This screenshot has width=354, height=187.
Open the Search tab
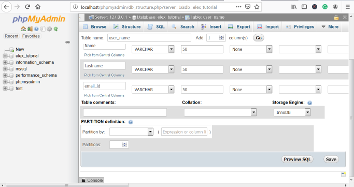tap(183, 26)
